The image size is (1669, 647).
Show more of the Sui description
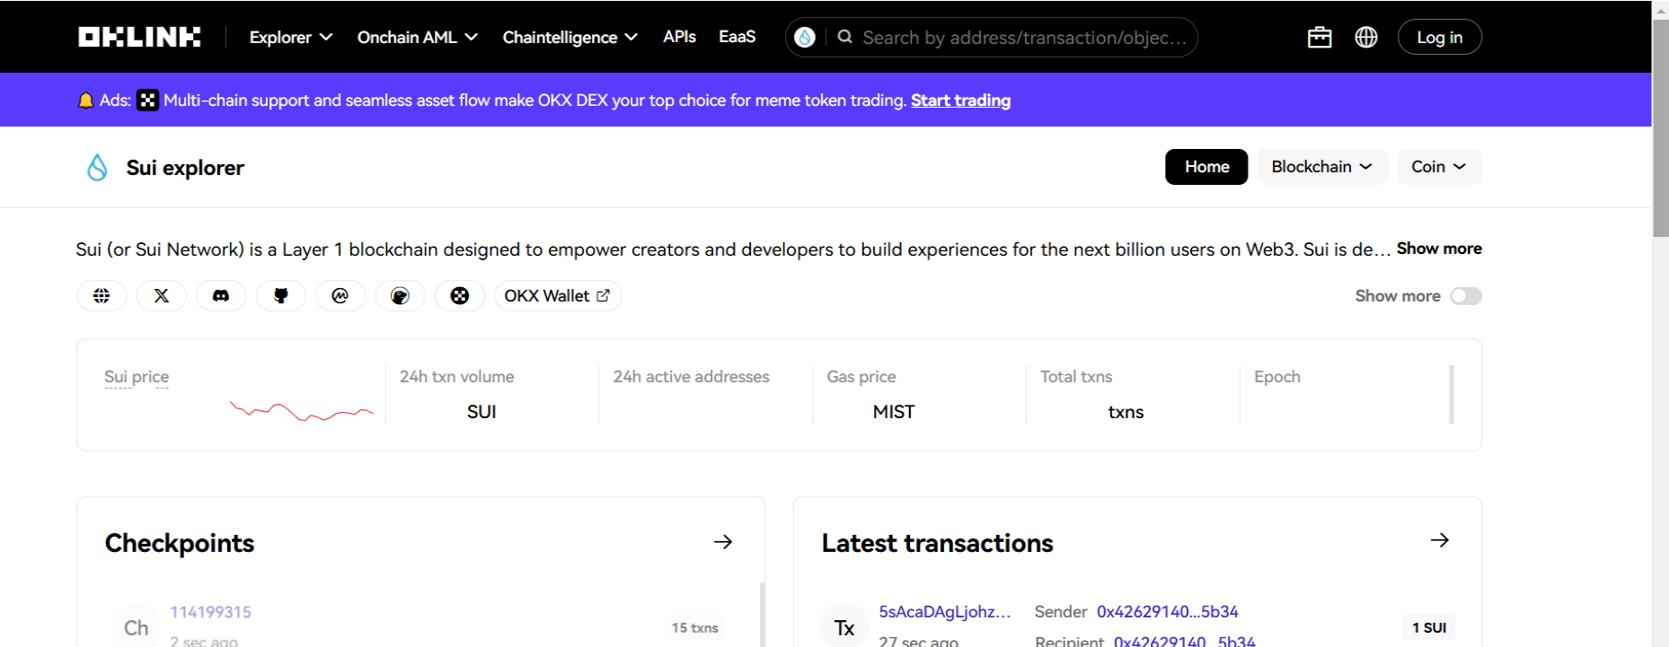pyautogui.click(x=1439, y=249)
